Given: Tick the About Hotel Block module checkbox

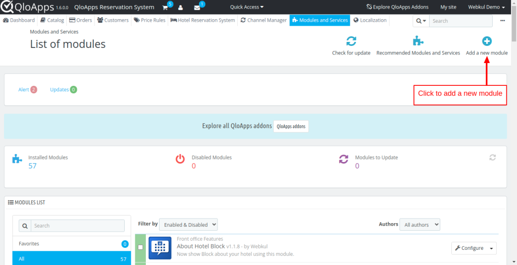Looking at the screenshot, I should tap(140, 247).
